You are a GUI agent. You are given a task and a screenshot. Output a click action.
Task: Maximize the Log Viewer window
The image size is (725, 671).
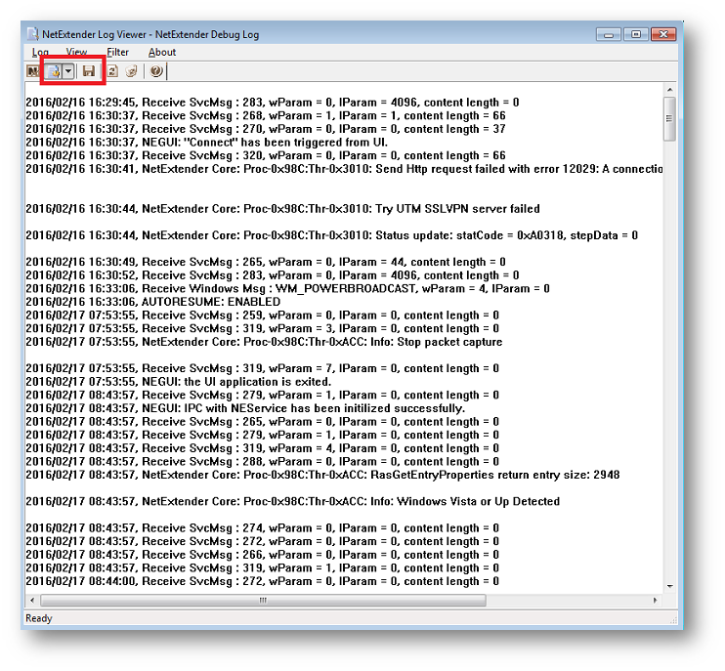click(x=636, y=34)
